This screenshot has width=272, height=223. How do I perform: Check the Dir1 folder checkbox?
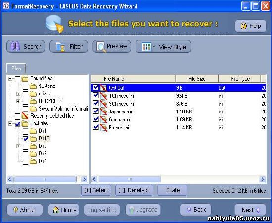tap(26, 131)
